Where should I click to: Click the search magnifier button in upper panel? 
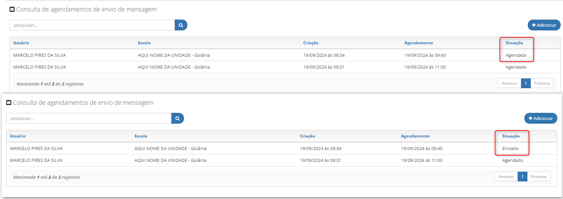181,25
